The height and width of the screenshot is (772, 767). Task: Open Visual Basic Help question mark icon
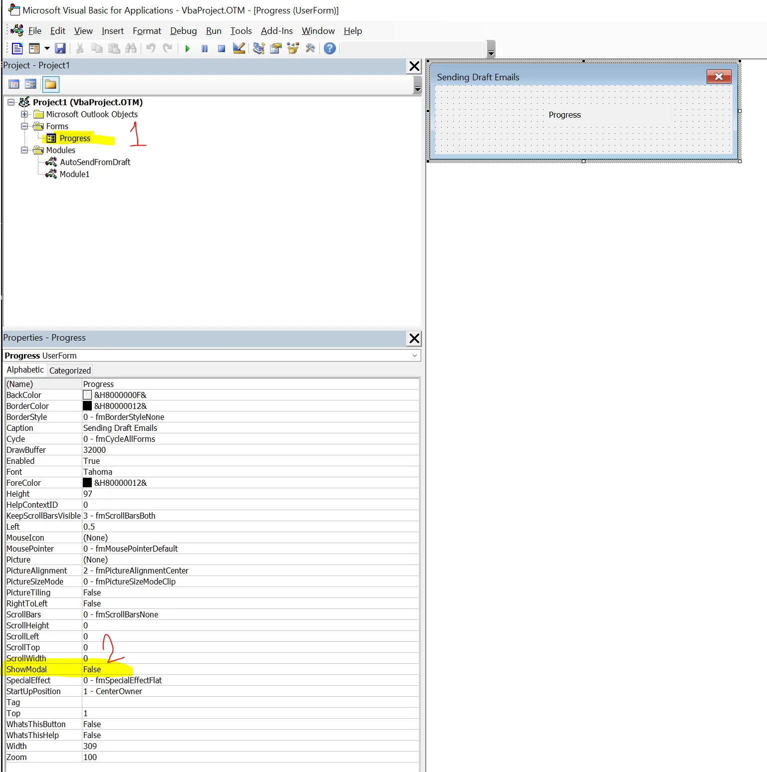point(330,48)
